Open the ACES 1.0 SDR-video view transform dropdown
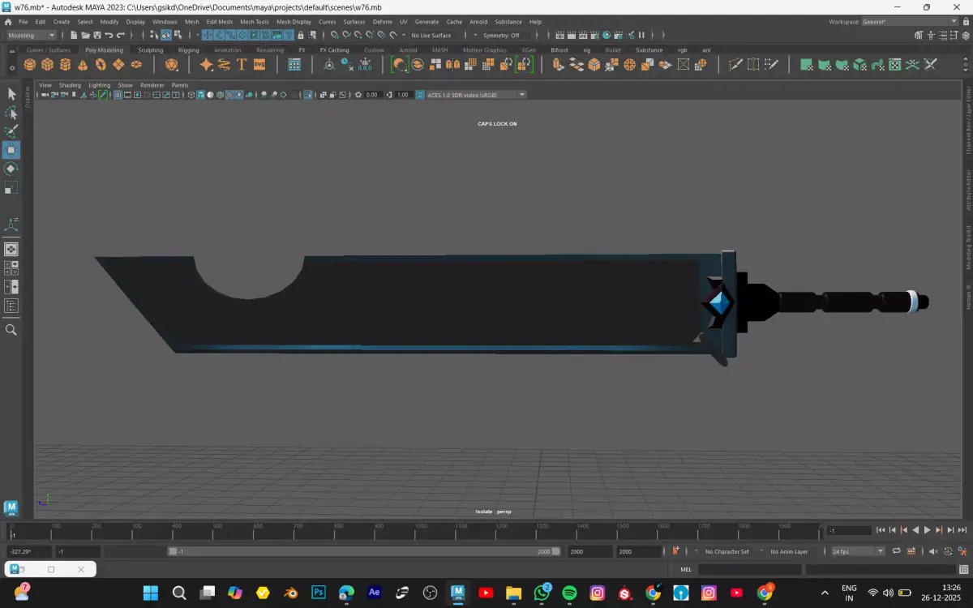Viewport: 973px width, 608px height. [476, 95]
